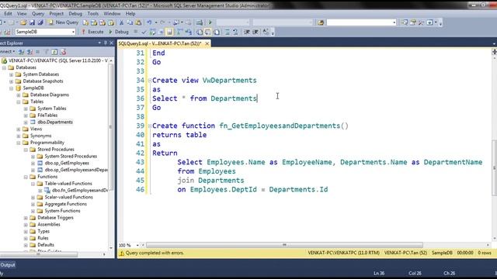497x279 pixels.
Task: Click the New Query button
Action: click(x=63, y=22)
